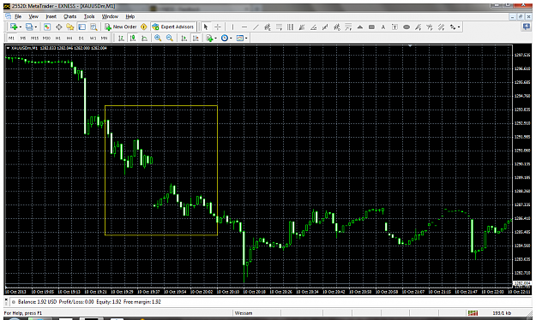Switch to H4 timeframe
Viewport: 536px width, 320px height.
coord(69,39)
